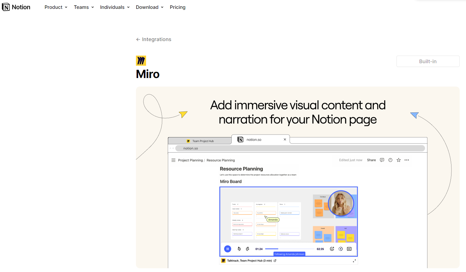Open the hamburger sidebar menu icon
Viewport: 466px width, 272px height.
pyautogui.click(x=173, y=160)
